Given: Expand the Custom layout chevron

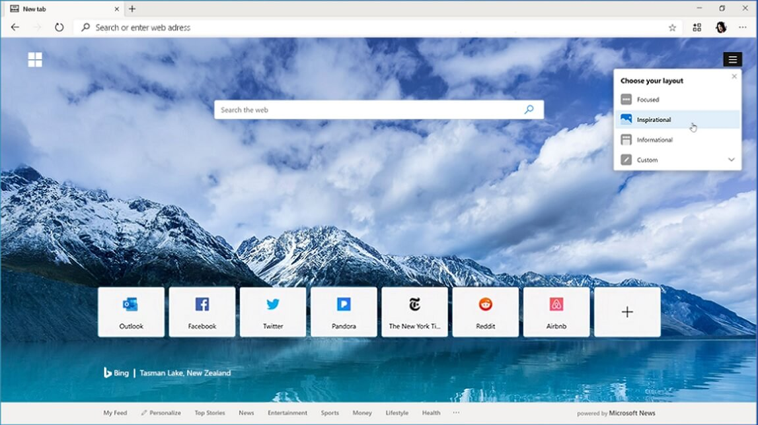Looking at the screenshot, I should pos(732,160).
